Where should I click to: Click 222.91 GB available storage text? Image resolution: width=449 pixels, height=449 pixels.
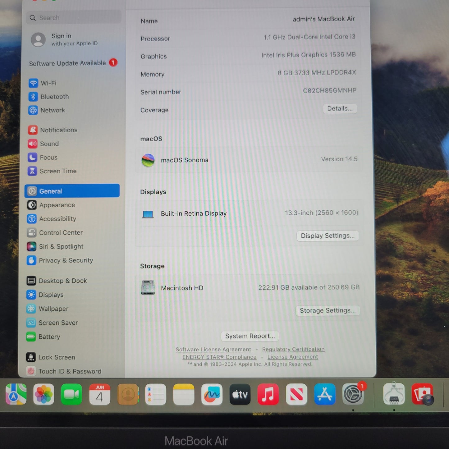tap(309, 287)
